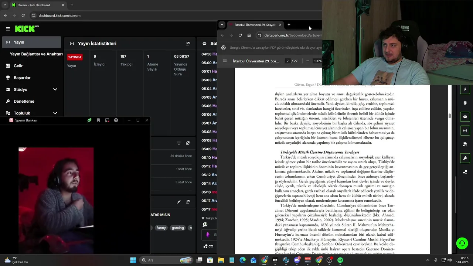Open the taskbar weather widget
Screen dimensions: 473x266
[17, 260]
